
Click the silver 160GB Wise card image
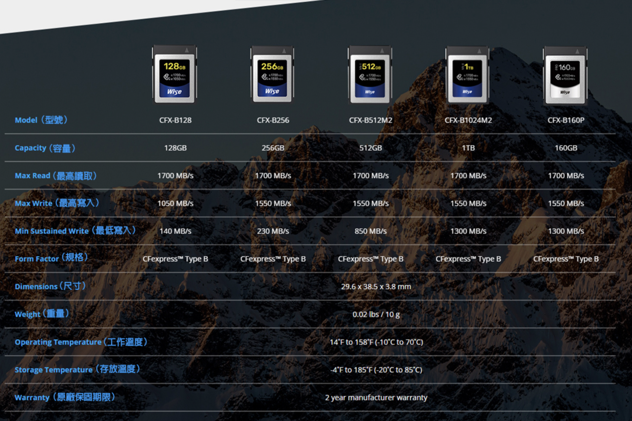click(565, 76)
